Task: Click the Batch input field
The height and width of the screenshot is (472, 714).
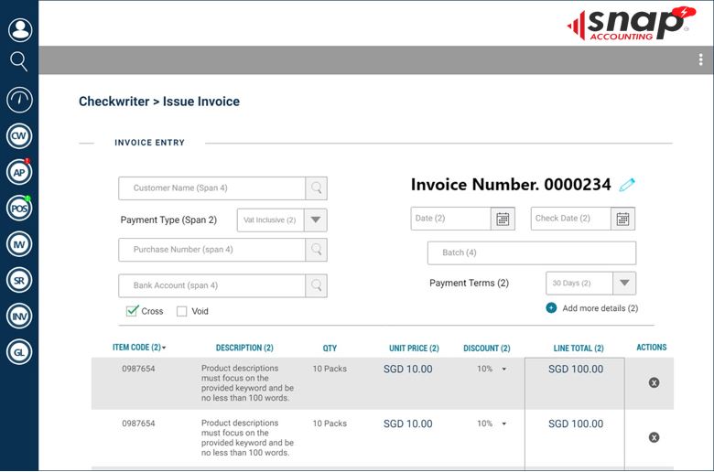Action: 531,252
